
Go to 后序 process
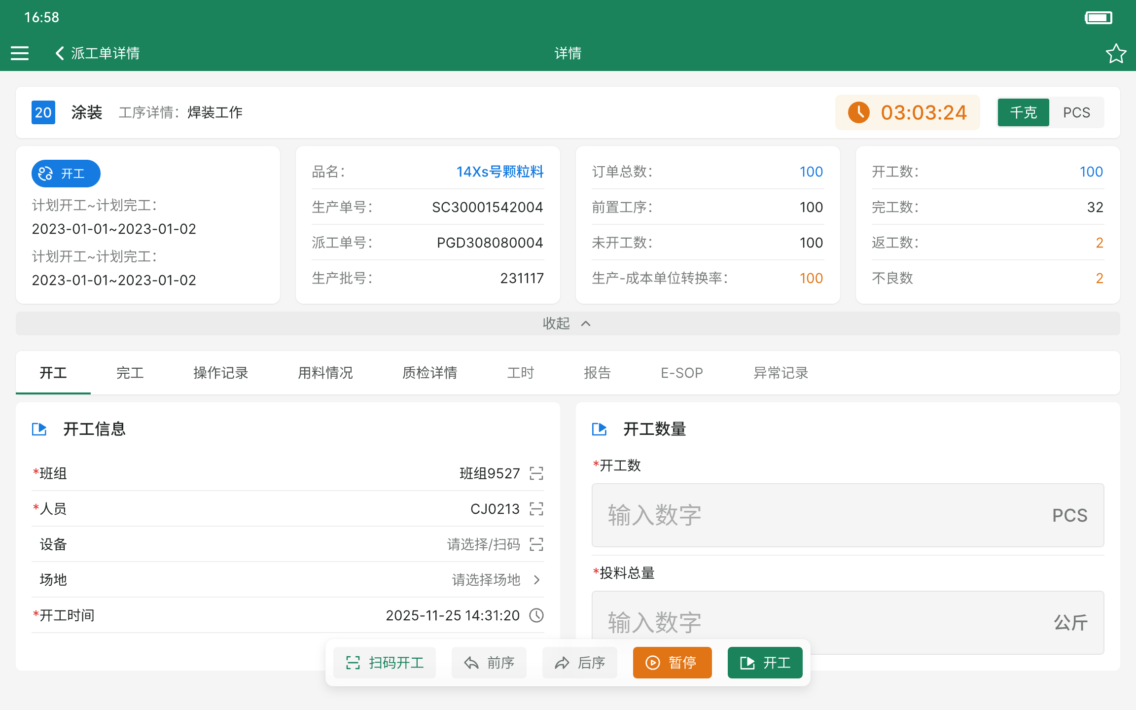(x=580, y=663)
